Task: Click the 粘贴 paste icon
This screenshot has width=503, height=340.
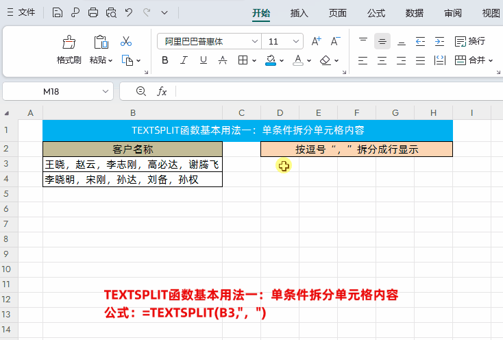Action: click(x=101, y=42)
